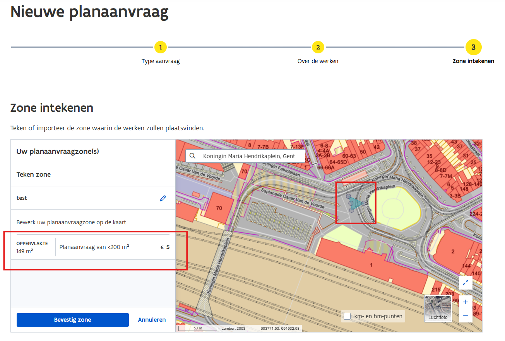Select the topmost vertex of the drawn zone

(x=348, y=196)
